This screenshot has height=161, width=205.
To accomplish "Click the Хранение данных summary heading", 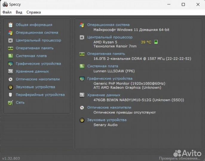I will click(104, 95).
